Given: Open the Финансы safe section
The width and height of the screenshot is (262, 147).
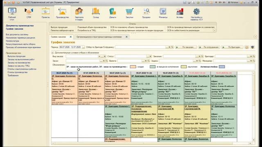Looking at the screenshot, I should (163, 13).
